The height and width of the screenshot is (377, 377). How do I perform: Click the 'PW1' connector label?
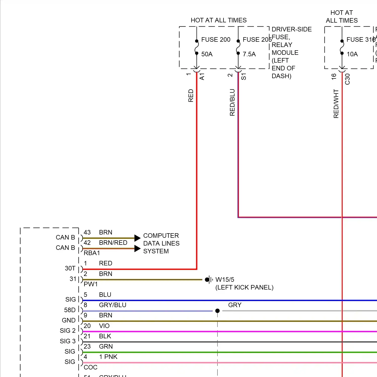pyautogui.click(x=90, y=284)
